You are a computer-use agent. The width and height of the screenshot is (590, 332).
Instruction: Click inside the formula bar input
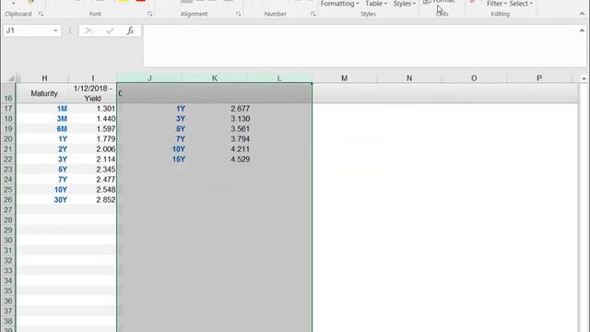360,46
